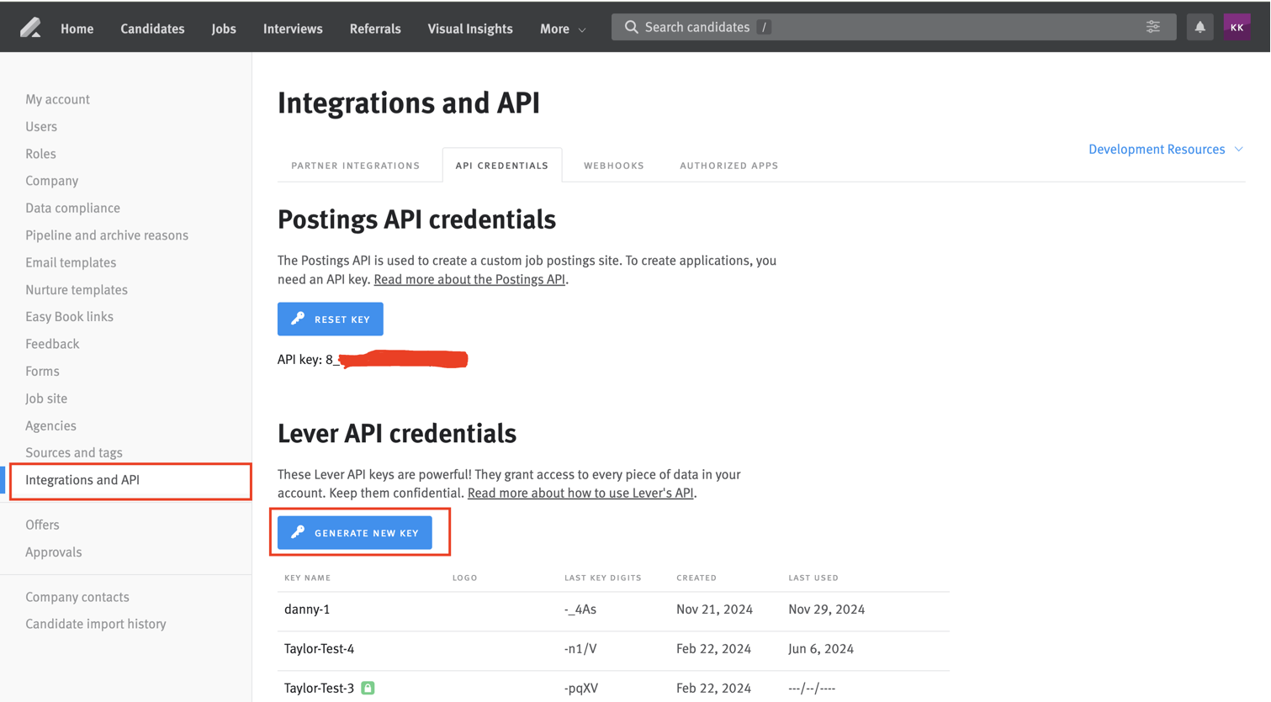Open the KK user avatar menu
Image resolution: width=1271 pixels, height=702 pixels.
1237,27
